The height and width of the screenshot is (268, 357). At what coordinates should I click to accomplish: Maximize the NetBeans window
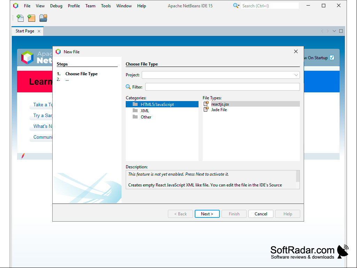323,6
